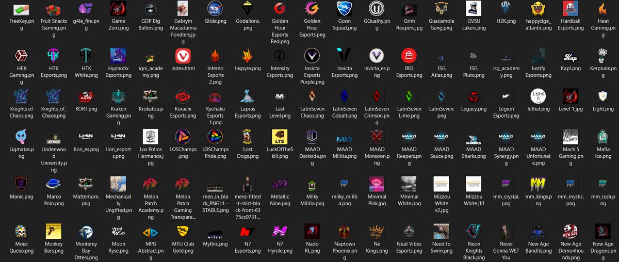
Task: Open the index.html Vivaldi file icon
Action: coord(183,56)
